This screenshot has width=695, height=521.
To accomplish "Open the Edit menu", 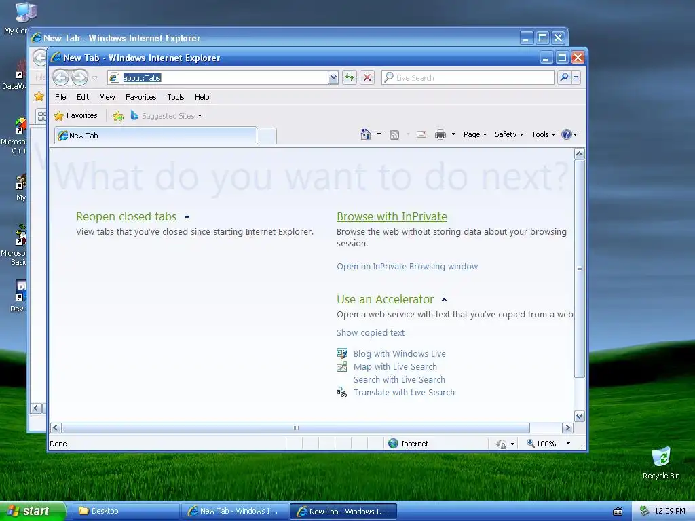I will coord(83,97).
